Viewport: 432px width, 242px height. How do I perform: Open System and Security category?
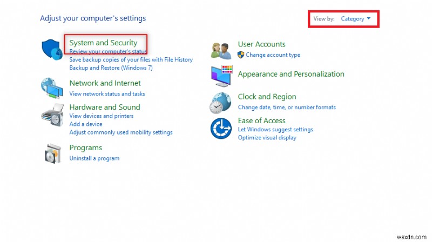(x=103, y=43)
